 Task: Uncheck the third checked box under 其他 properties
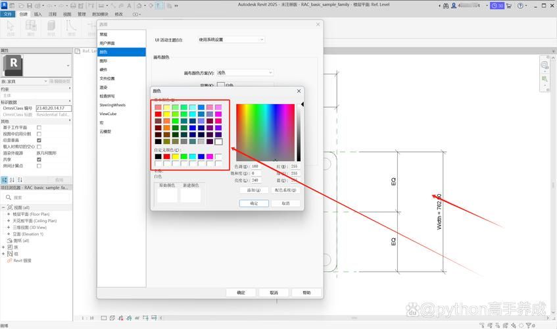coord(39,140)
